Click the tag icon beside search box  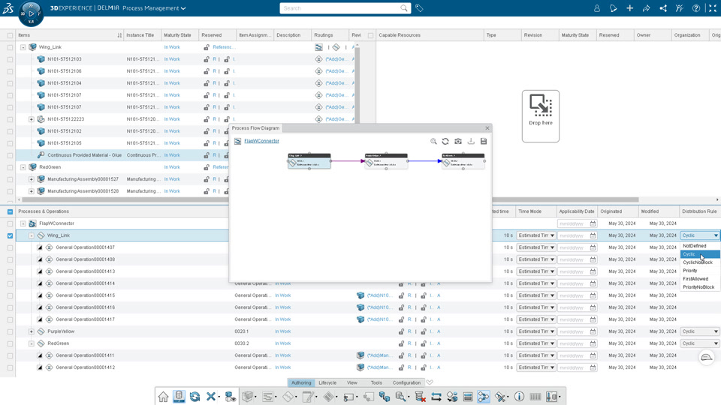point(419,8)
